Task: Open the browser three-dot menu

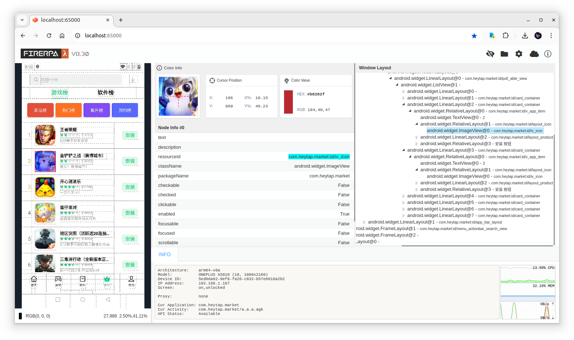Action: [551, 36]
